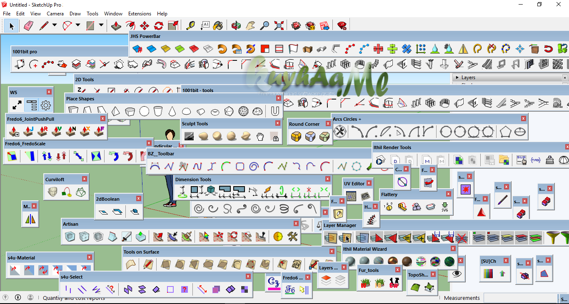569x304 pixels.
Task: Click the Zoom Extents tool
Action: coord(279,26)
